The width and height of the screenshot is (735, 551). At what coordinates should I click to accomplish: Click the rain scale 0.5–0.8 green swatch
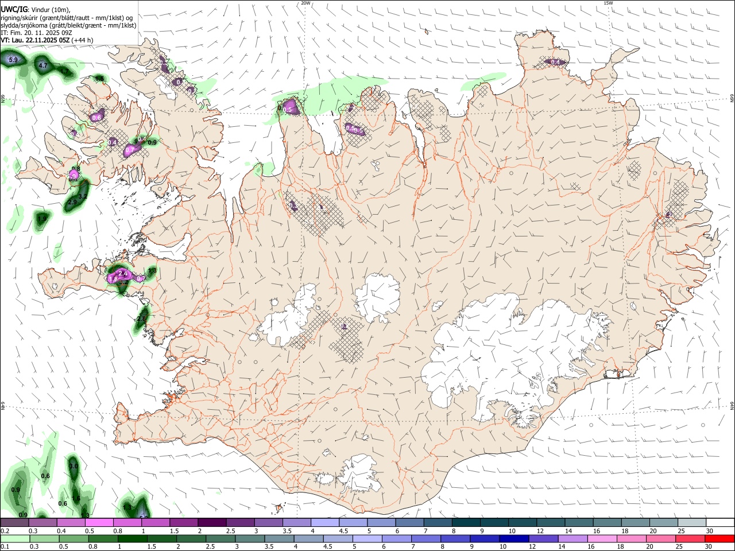73,539
